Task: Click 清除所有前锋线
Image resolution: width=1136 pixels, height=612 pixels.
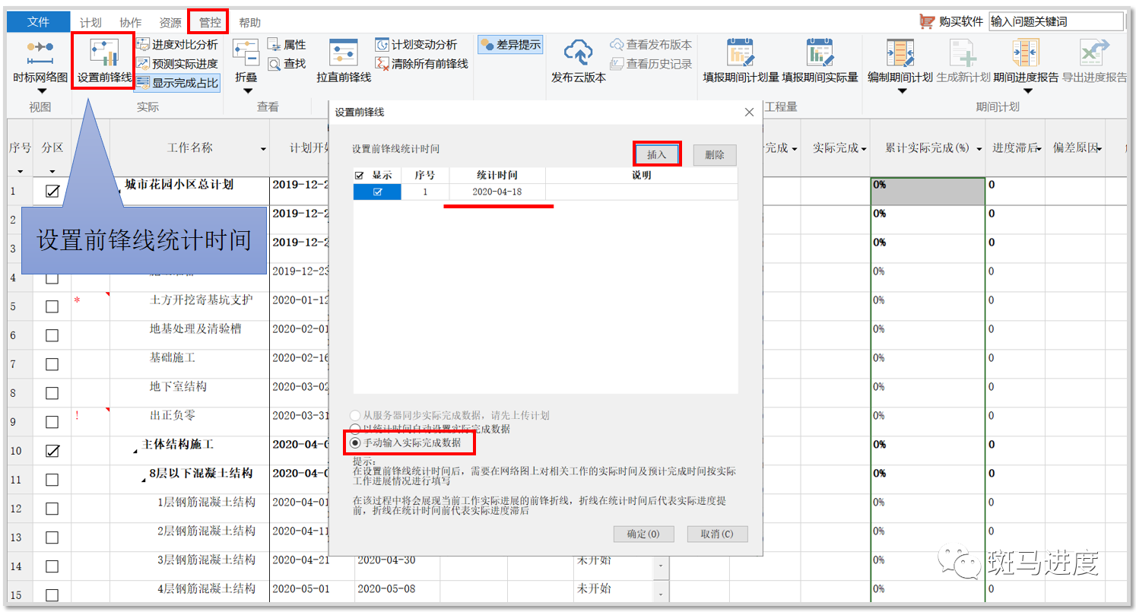Action: (422, 64)
